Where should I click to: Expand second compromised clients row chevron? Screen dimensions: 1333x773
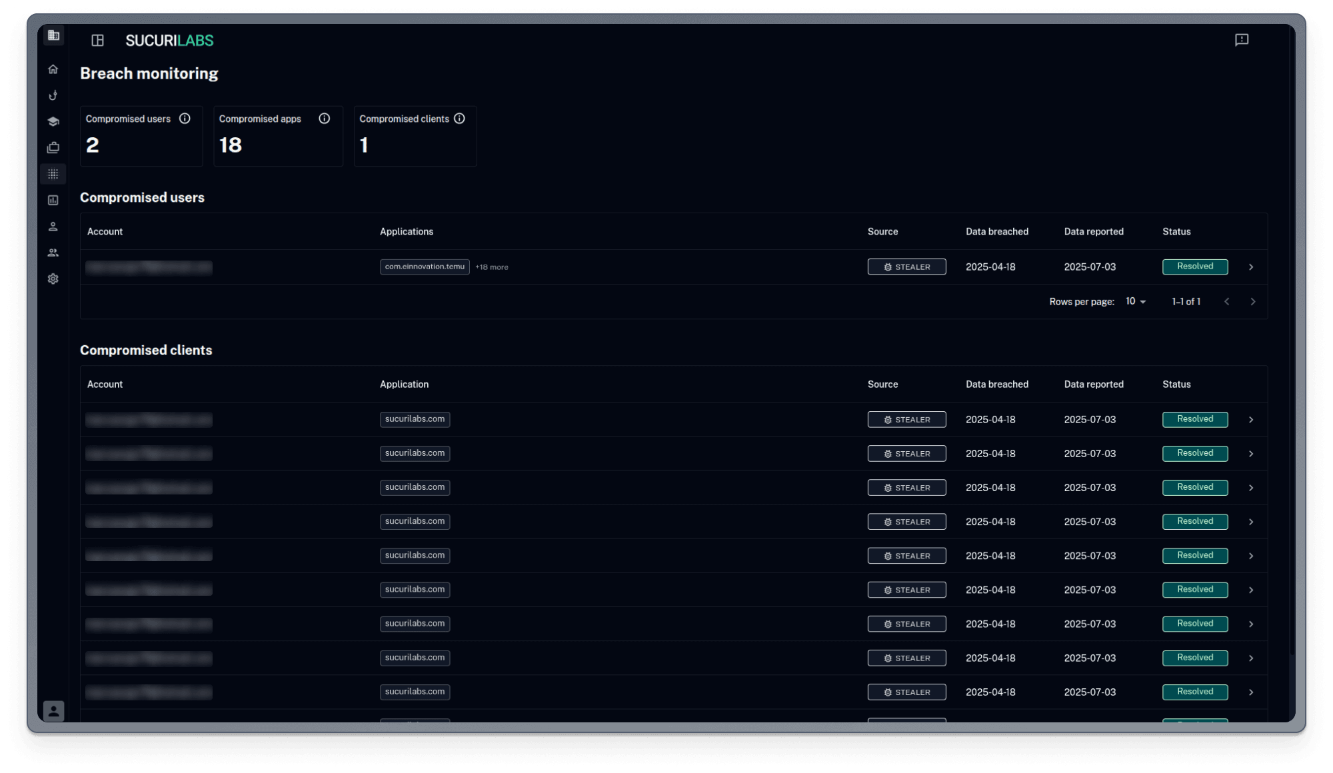[1251, 454]
